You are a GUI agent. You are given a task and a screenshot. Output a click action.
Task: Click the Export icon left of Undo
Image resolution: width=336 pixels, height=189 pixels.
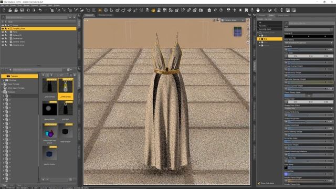(34, 10)
